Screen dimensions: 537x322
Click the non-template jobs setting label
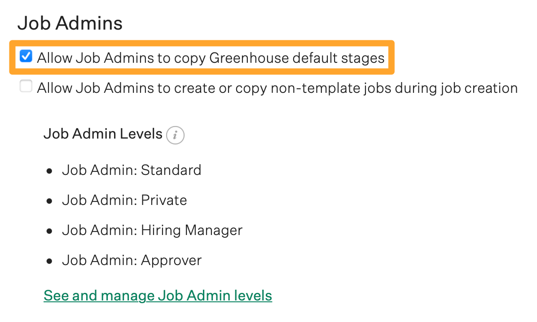click(x=277, y=87)
